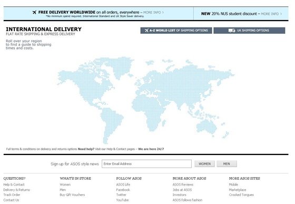Sign up for Women style news
Viewport: 295px width, 204px height.
tap(204, 164)
